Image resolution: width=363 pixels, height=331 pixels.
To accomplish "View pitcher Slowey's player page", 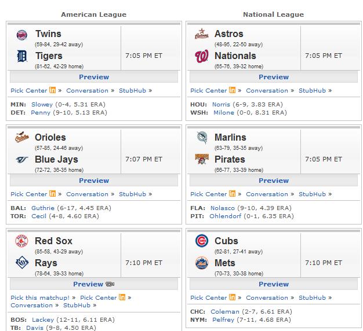I will (42, 105).
